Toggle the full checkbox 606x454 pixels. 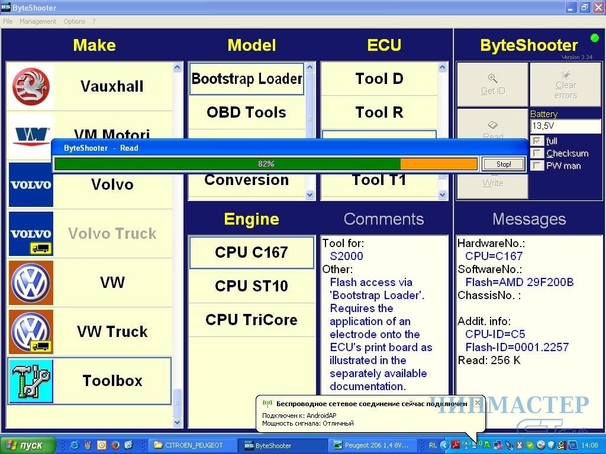click(536, 141)
